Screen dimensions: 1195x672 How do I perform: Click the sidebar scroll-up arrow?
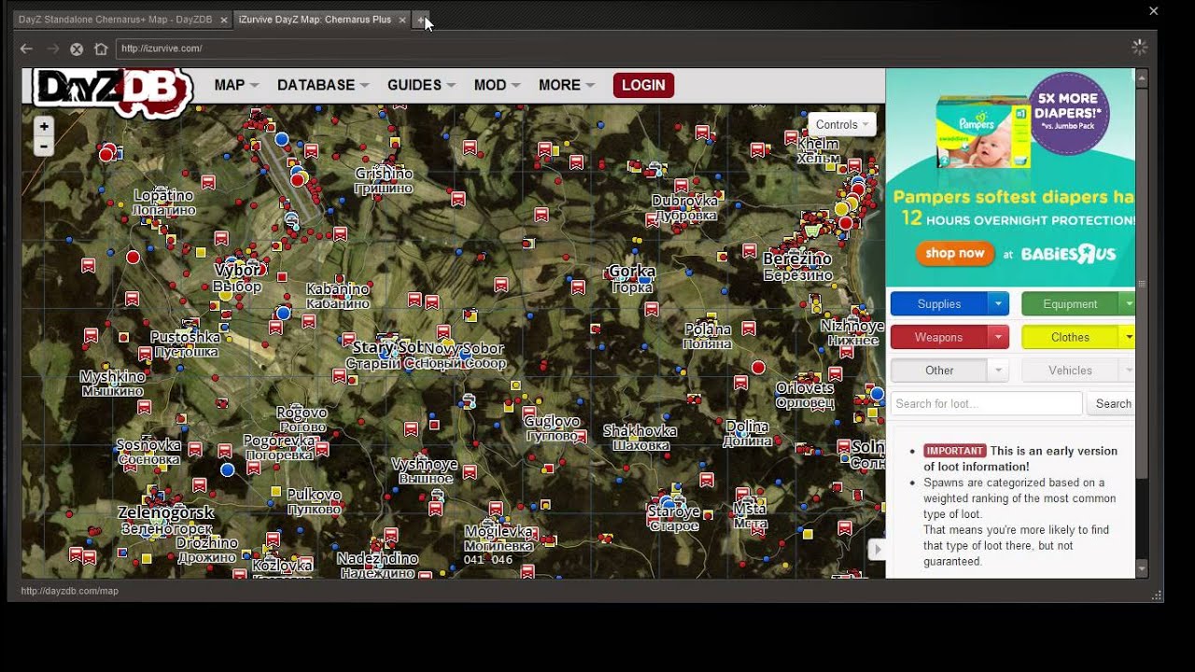1142,77
